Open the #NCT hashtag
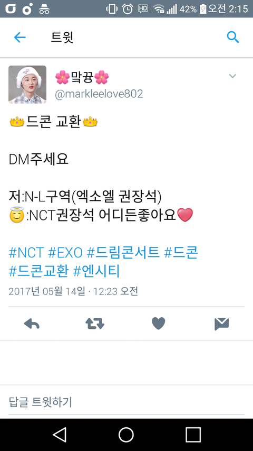253x451 pixels. 26,253
